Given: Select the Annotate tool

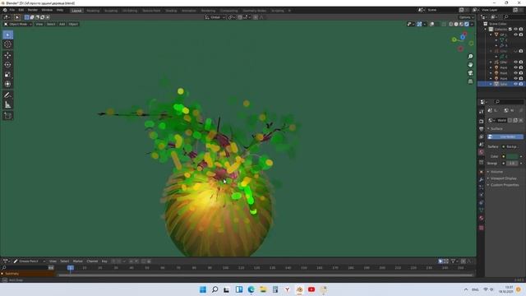Looking at the screenshot, I should [x=7, y=95].
